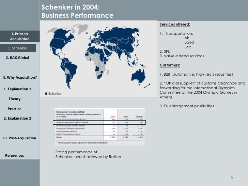The width and height of the screenshot is (248, 186).
Task: Click the '2. 3PL' service item
Action: (x=165, y=51)
